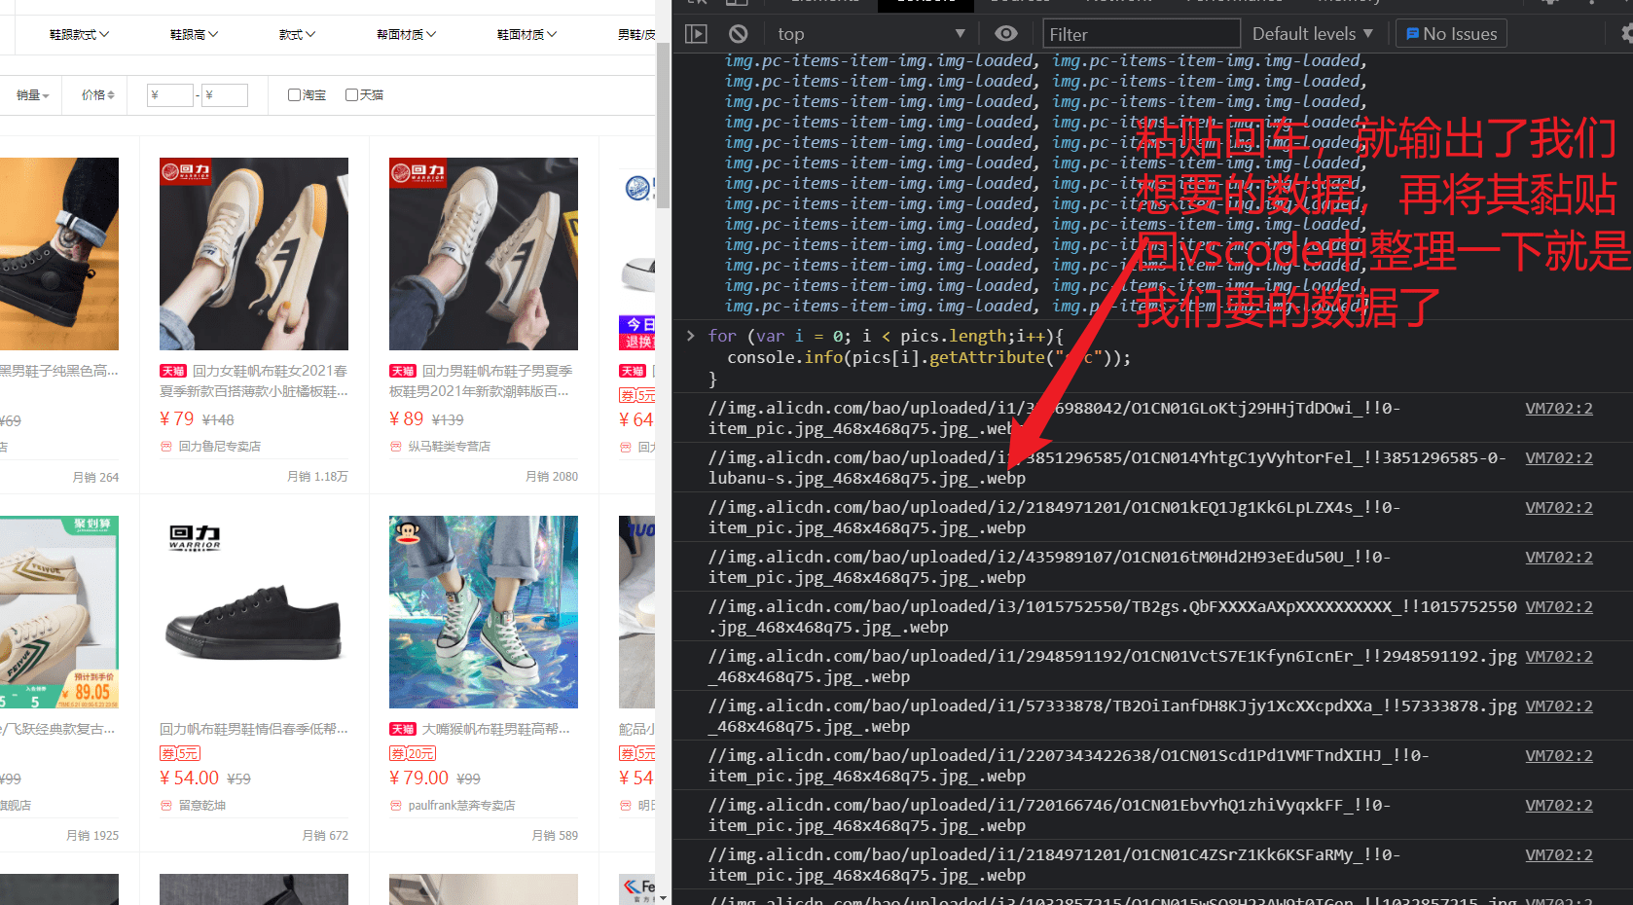Click the Warrior logo on black sneaker image
This screenshot has height=905, width=1633.
[x=195, y=537]
